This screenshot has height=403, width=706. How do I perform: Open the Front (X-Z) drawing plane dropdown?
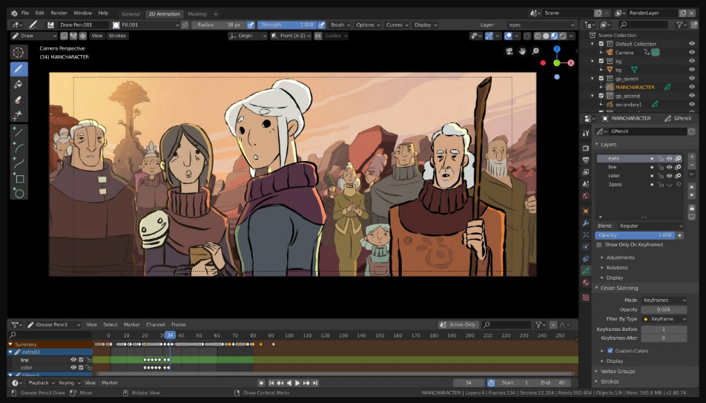(x=291, y=36)
